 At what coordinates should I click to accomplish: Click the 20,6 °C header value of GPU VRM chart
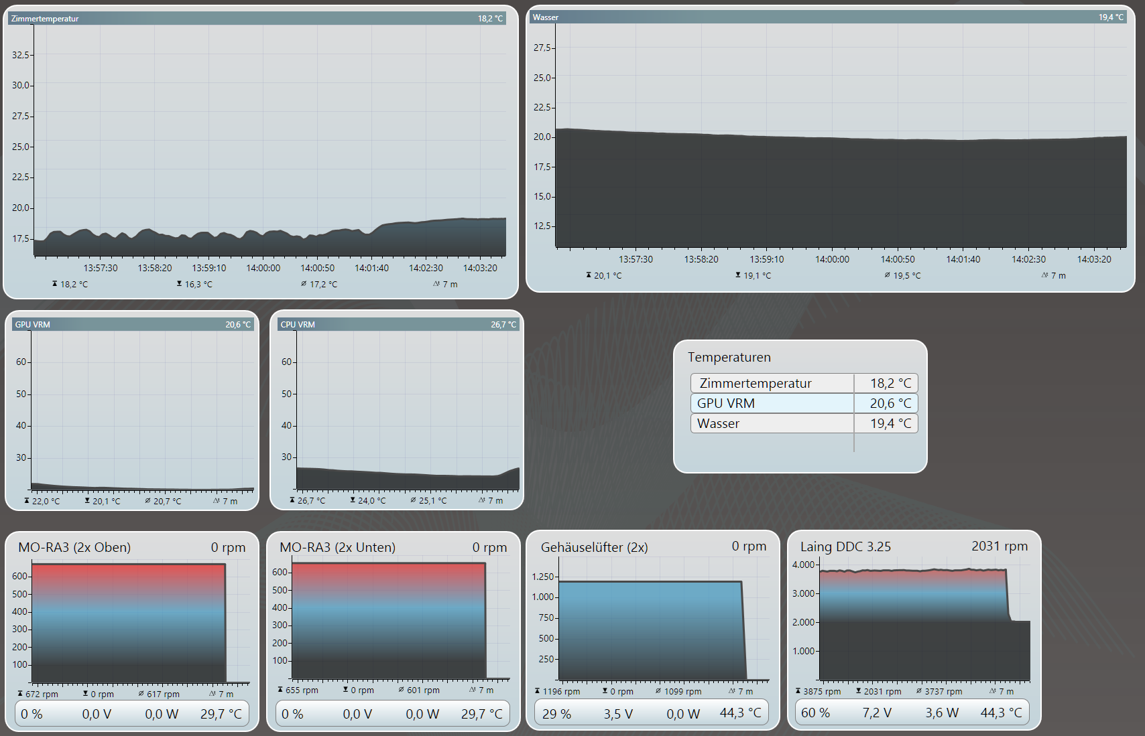click(x=238, y=325)
